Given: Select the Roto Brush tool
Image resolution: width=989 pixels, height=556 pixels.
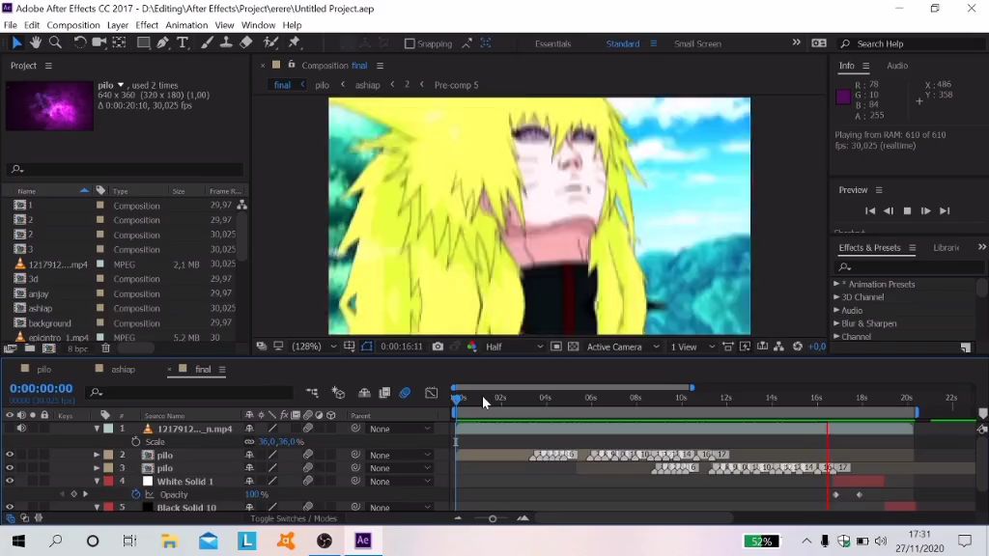Looking at the screenshot, I should (270, 42).
